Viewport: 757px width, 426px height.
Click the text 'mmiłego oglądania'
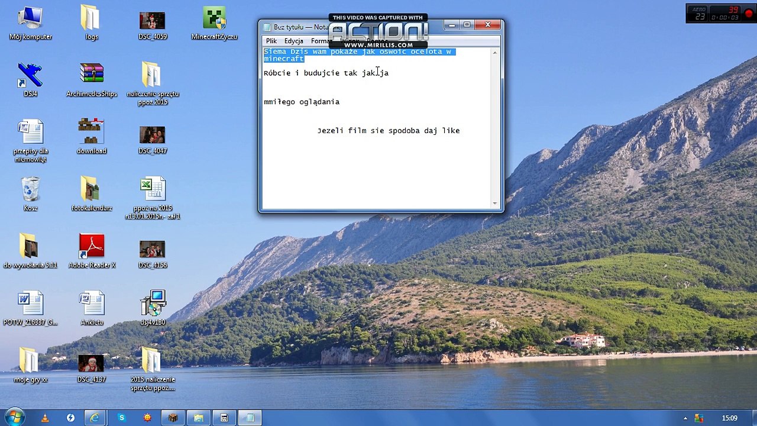point(302,102)
